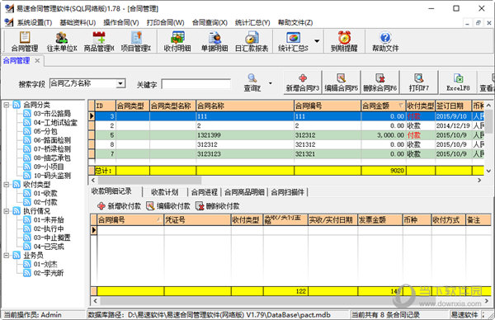Open 打印合同(W) menu
Screen dimensions: 495x320
tap(166, 22)
